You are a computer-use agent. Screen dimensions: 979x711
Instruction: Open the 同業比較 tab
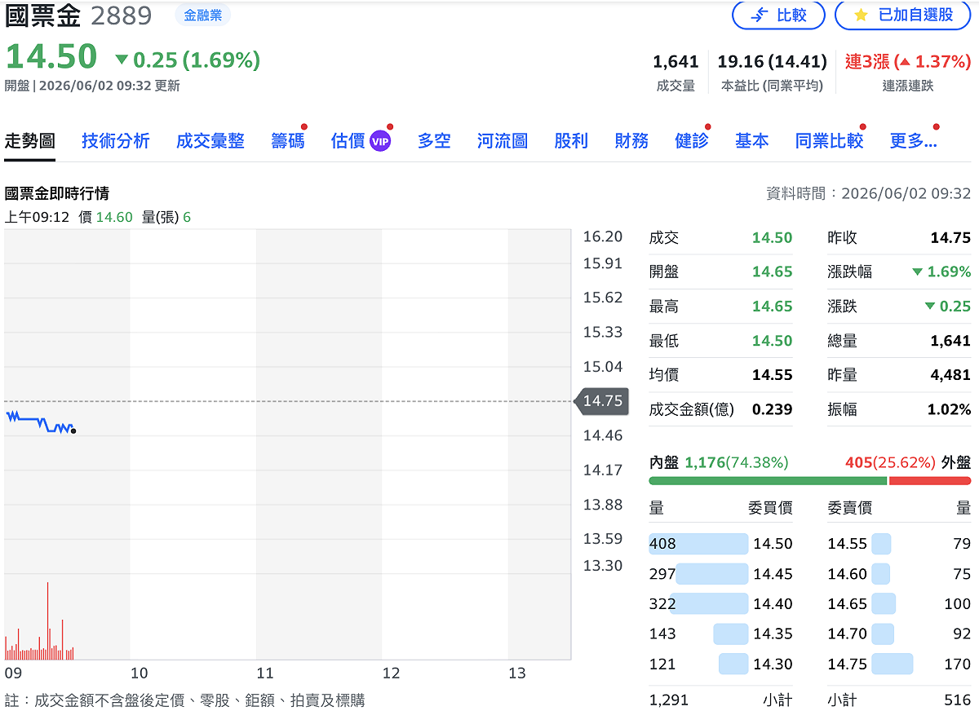(x=830, y=141)
